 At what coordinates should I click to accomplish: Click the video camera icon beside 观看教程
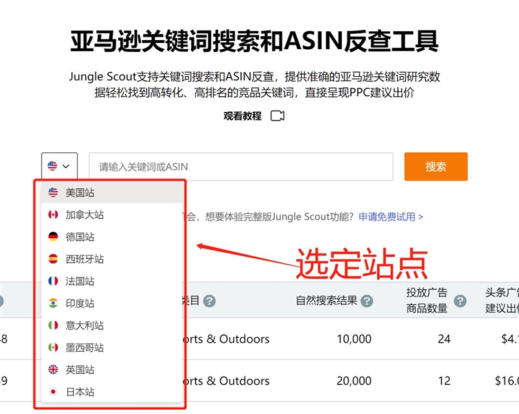pyautogui.click(x=277, y=116)
